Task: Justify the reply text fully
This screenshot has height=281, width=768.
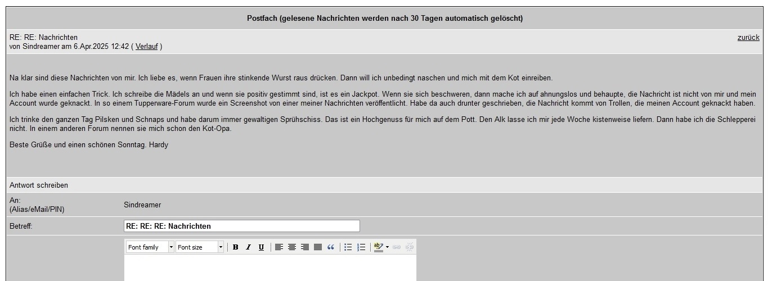Action: click(x=318, y=247)
